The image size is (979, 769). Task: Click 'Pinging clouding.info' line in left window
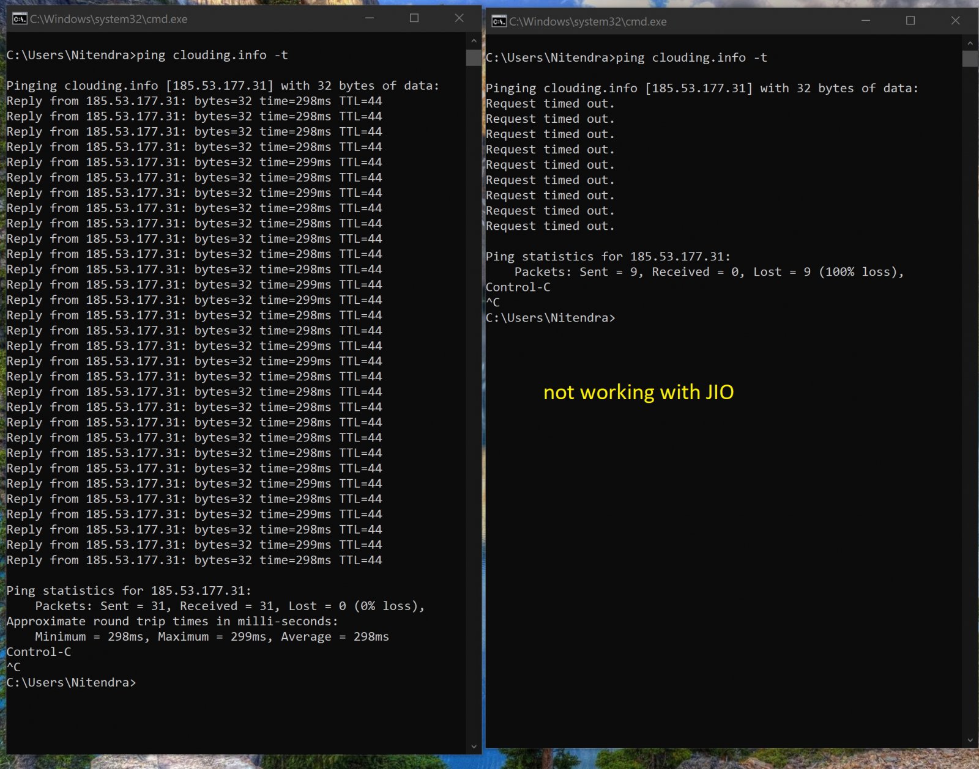coord(223,86)
